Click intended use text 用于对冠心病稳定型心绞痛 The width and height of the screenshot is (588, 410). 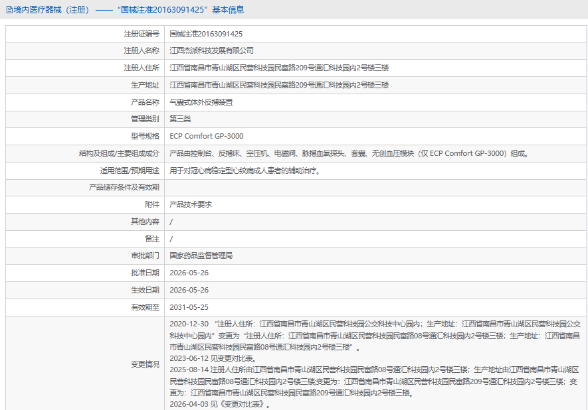245,171
